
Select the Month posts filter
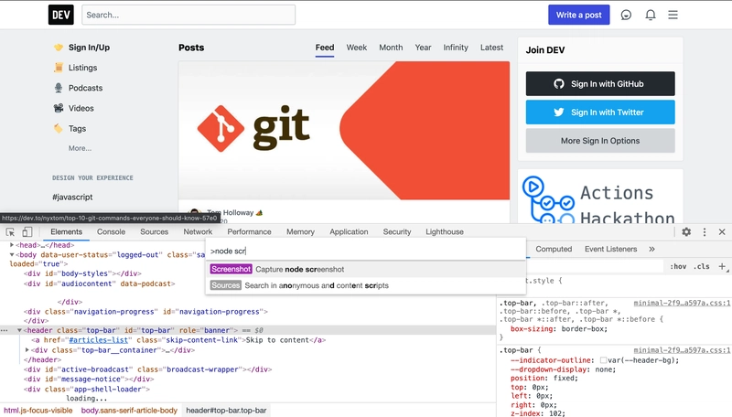[x=391, y=48]
